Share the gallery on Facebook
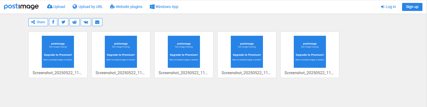This screenshot has height=107, width=427. (53, 22)
